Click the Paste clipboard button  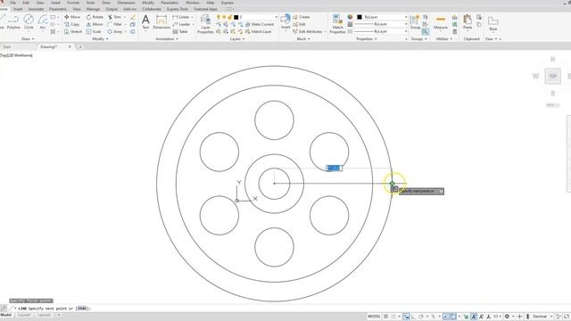pos(468,21)
